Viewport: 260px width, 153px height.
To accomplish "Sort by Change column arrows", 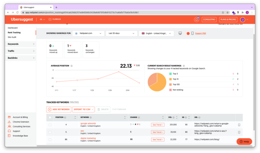I will 163,117.
